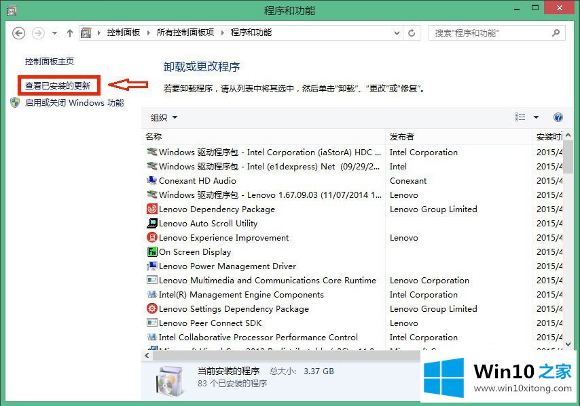Open the 组织 dropdown menu
The image size is (580, 406).
pos(164,117)
